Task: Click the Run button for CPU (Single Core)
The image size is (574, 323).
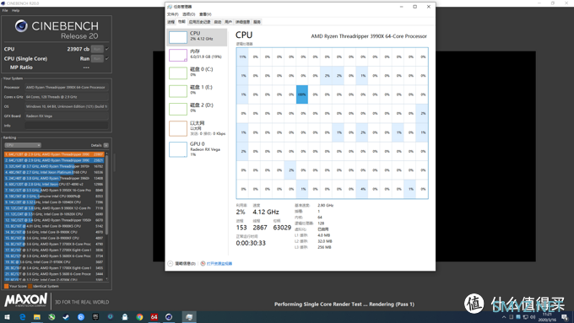Action: [x=97, y=58]
